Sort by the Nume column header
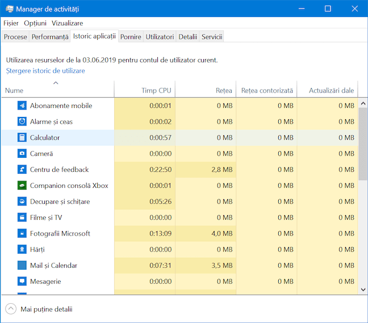This screenshot has width=368, height=323. pos(58,89)
